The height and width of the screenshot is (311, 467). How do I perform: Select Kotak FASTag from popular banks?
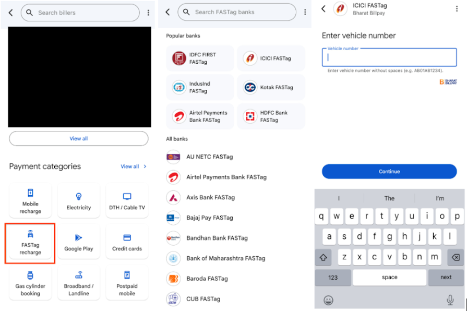pyautogui.click(x=271, y=87)
